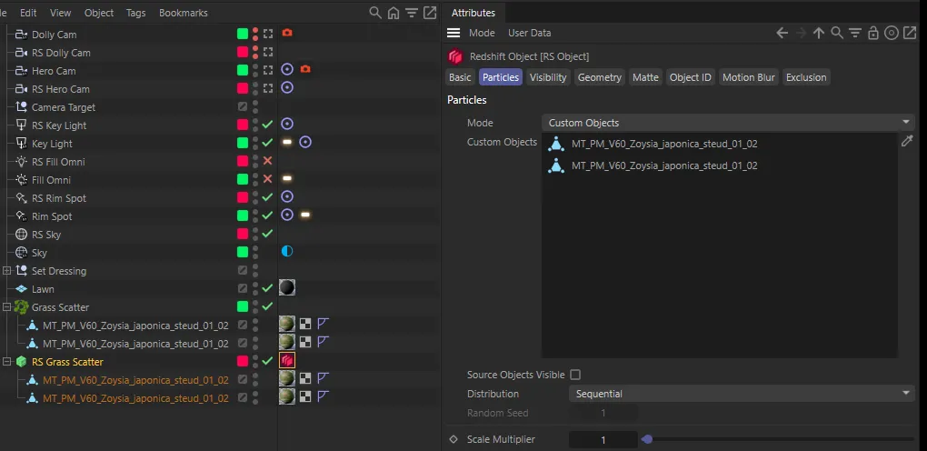Image resolution: width=927 pixels, height=451 pixels.
Task: Collapse the Grass Scatter group
Action: 7,306
